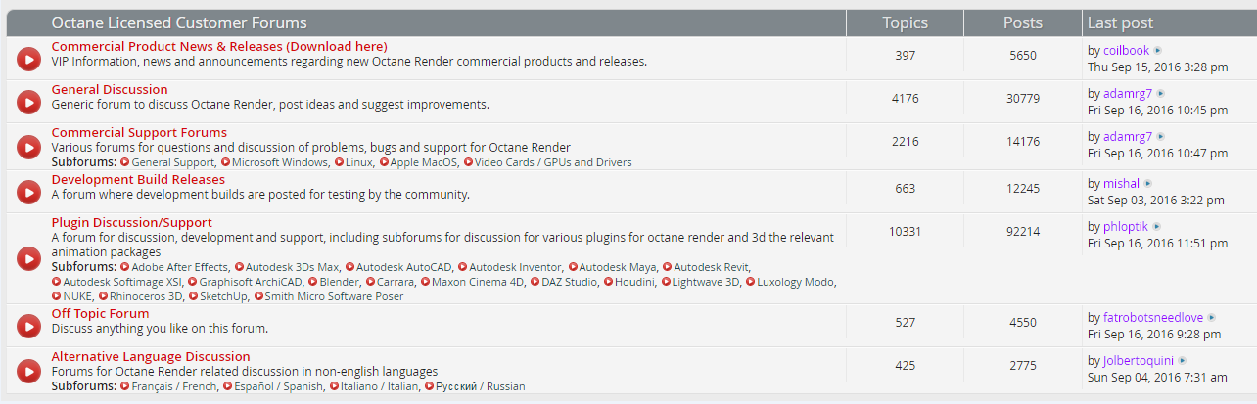Image resolution: width=1257 pixels, height=404 pixels.
Task: Open adamrg7 profile in Commercial Support row
Action: tap(1128, 137)
